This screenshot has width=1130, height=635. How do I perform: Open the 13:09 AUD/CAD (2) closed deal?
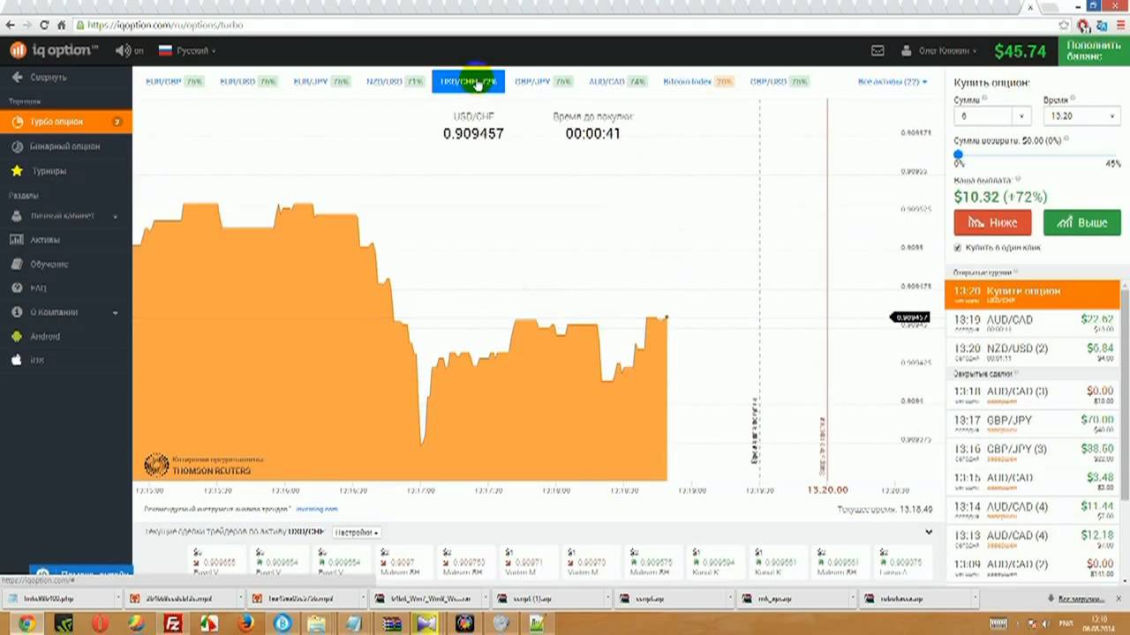point(1032,568)
